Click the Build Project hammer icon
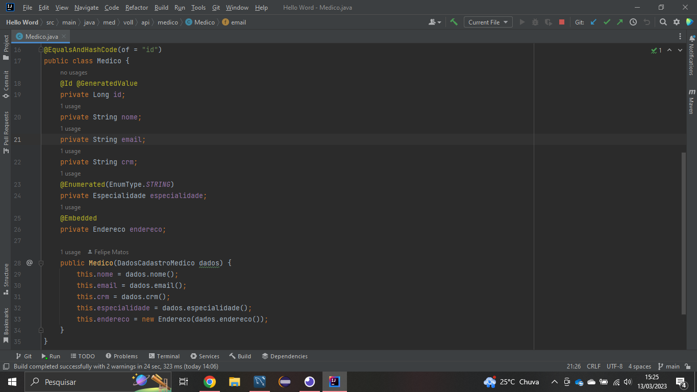The image size is (697, 392). (454, 22)
